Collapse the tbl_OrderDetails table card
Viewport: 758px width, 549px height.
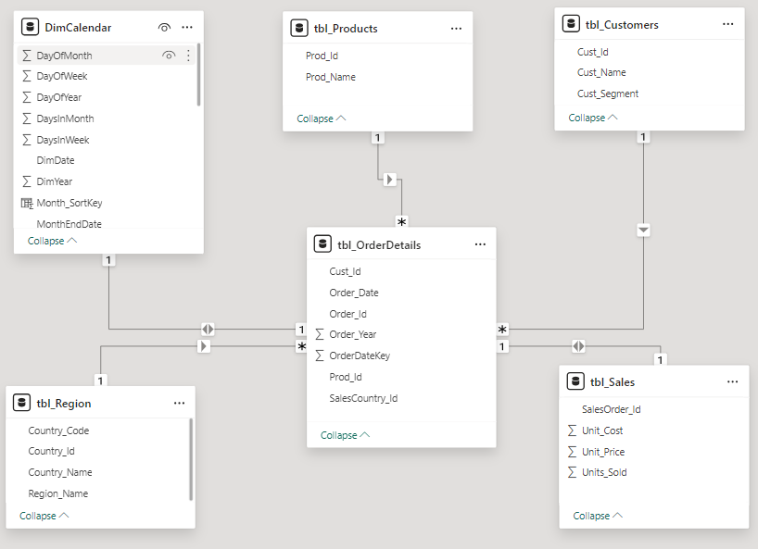pyautogui.click(x=345, y=435)
